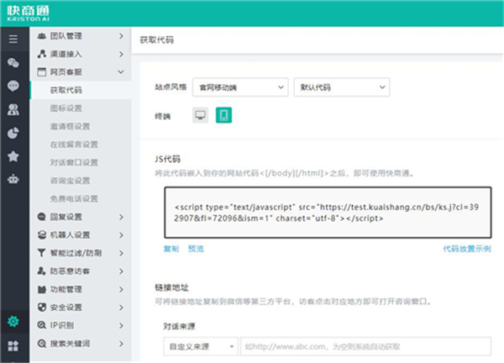This screenshot has width=504, height=363.
Task: Open the WeChat conversations icon in sidebar
Action: (x=13, y=62)
